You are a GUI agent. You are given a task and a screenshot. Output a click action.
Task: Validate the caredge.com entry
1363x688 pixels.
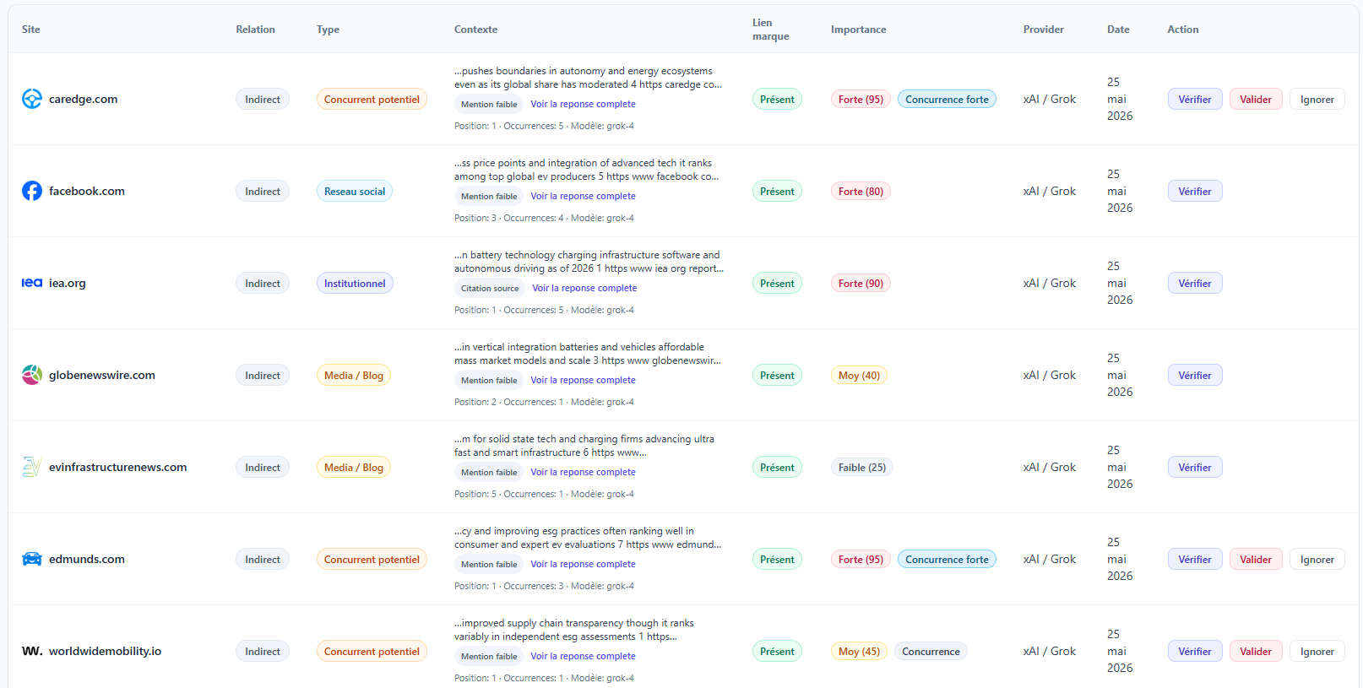click(x=1256, y=99)
